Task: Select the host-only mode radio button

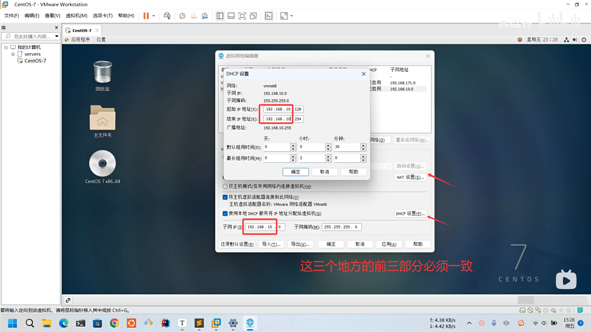Action: tap(225, 187)
